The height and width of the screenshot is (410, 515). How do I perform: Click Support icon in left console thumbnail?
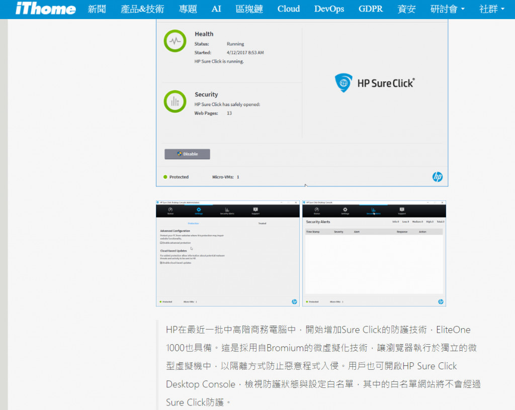point(255,211)
